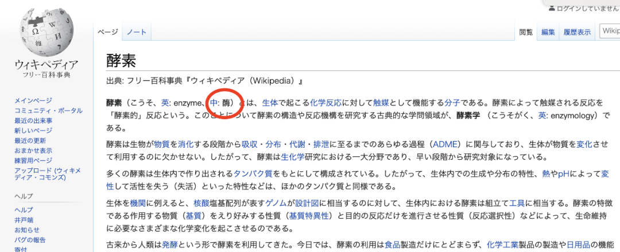Click the 英 link before enzyme

click(165, 103)
